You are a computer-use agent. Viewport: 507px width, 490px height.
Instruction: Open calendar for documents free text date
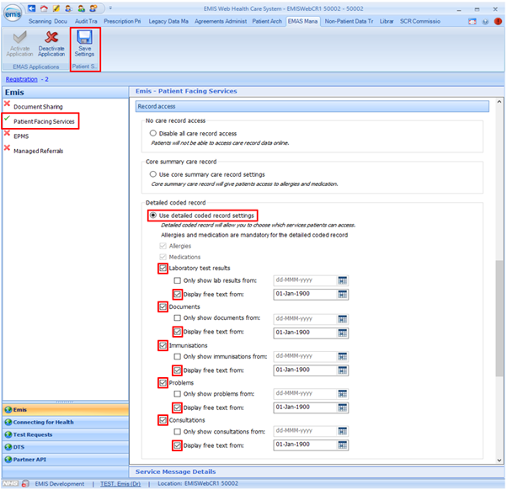click(343, 333)
